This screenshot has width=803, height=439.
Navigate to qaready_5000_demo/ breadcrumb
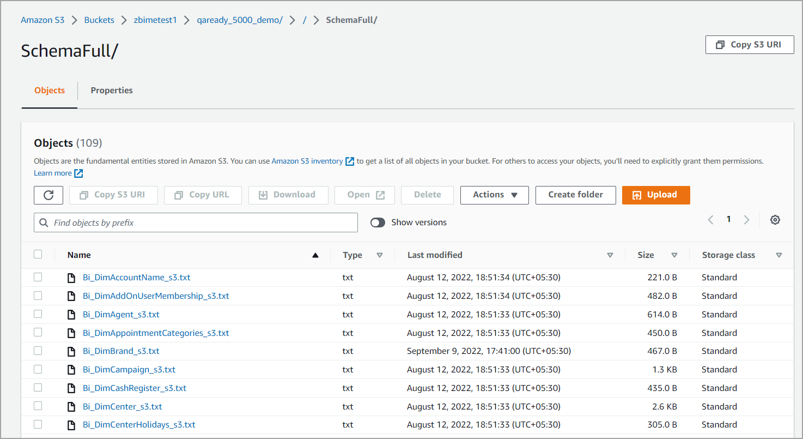pos(240,20)
